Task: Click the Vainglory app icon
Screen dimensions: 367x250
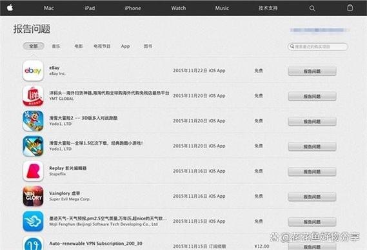Action: [33, 197]
